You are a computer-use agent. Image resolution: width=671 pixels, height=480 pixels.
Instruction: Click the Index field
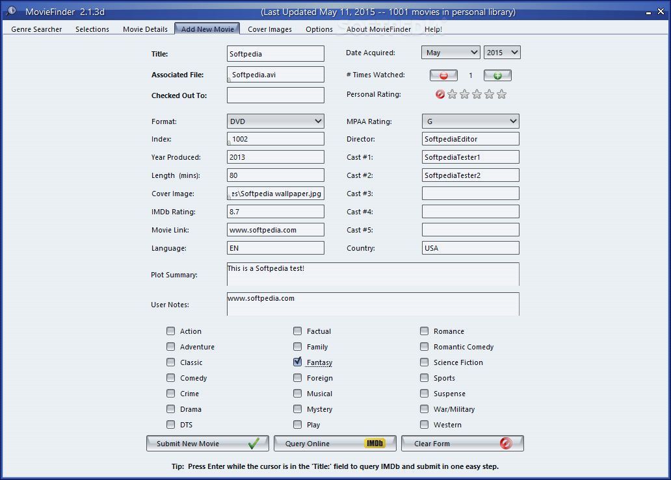pos(275,138)
